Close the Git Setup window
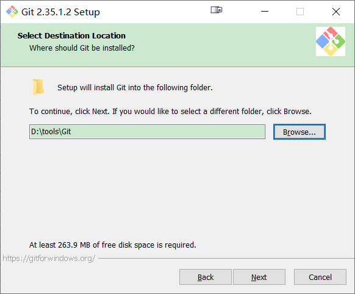The image size is (355, 294). 336,12
